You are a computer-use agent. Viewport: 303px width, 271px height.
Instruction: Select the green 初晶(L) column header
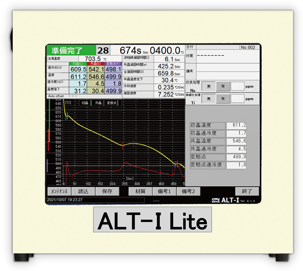click(78, 64)
